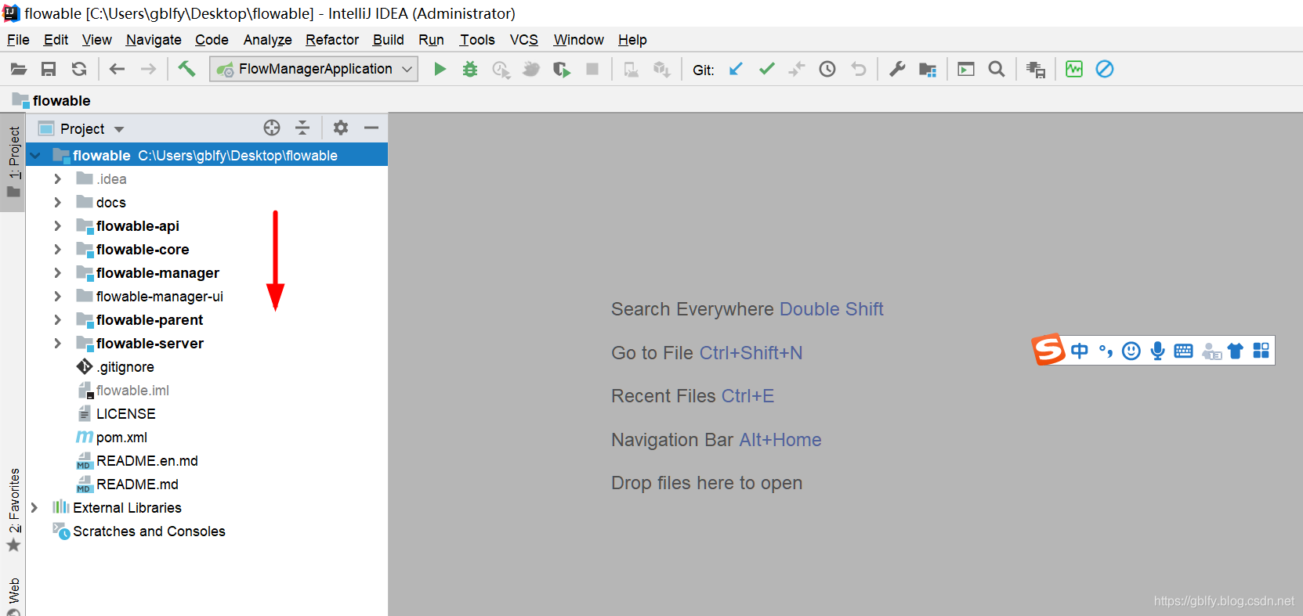The width and height of the screenshot is (1303, 616).
Task: Expand the flowable-api module
Action: (x=57, y=226)
